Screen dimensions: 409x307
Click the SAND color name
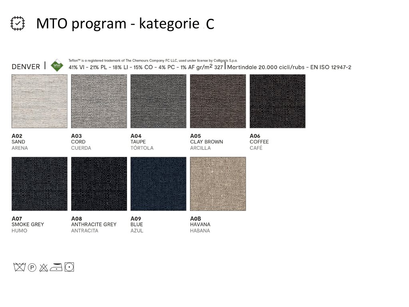[x=18, y=142]
